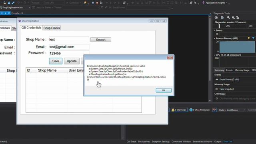Collapse the Process Memory (MB) section
This screenshot has height=144, width=256.
click(x=215, y=38)
